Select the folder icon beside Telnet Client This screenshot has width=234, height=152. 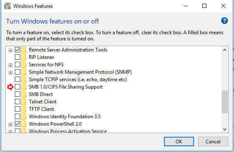pyautogui.click(x=23, y=102)
